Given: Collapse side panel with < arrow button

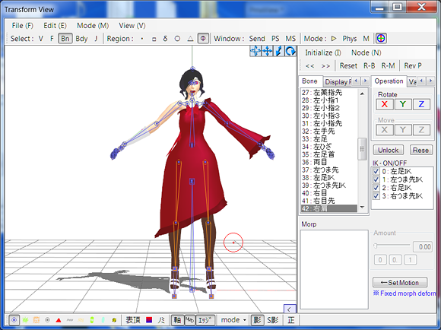Looking at the screenshot, I should (x=290, y=309).
